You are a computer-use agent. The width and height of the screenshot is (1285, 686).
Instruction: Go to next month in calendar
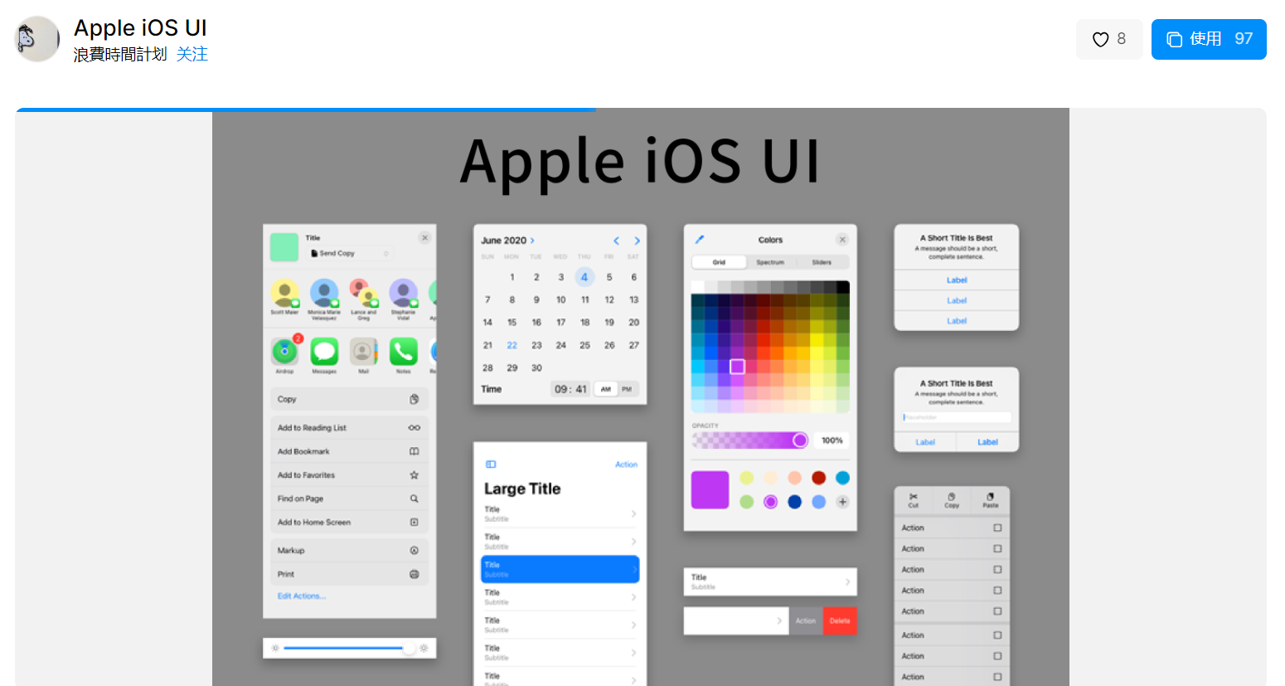click(x=637, y=241)
